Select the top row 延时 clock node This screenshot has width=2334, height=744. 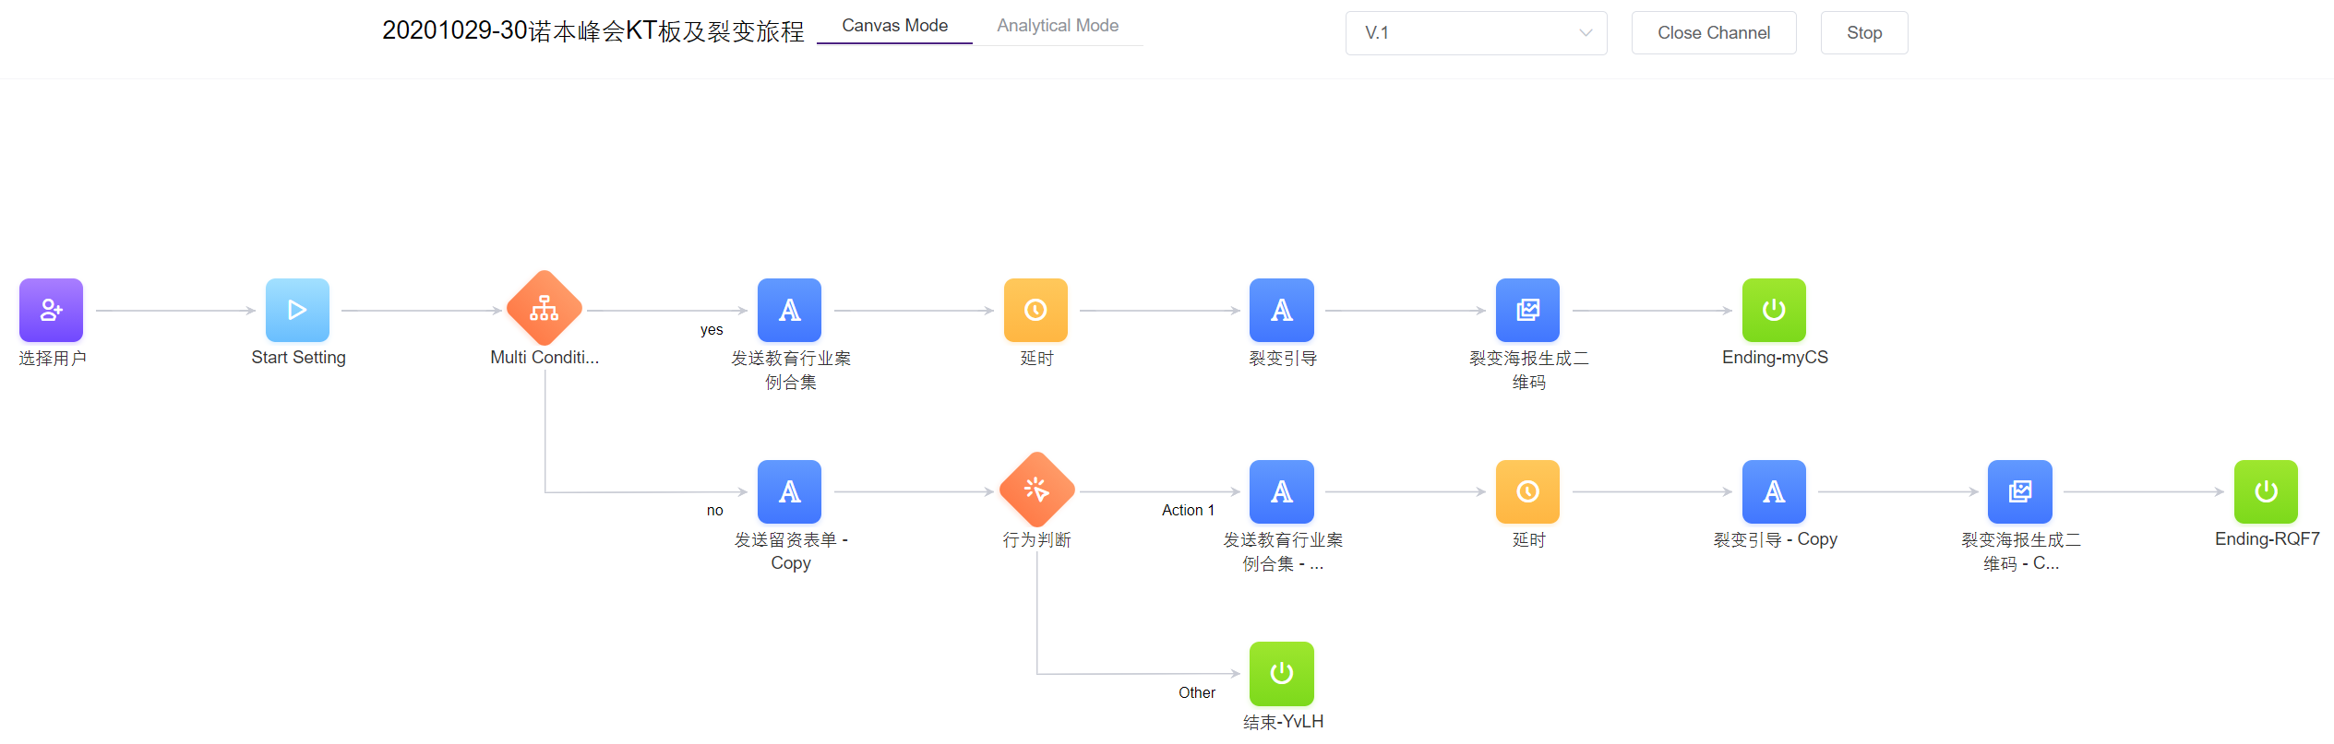(1035, 310)
